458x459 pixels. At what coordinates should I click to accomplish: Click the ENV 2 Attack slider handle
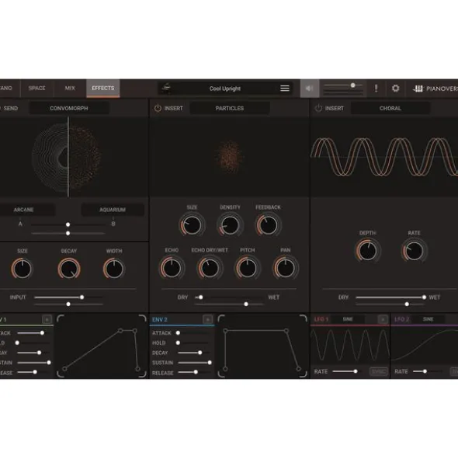click(178, 333)
